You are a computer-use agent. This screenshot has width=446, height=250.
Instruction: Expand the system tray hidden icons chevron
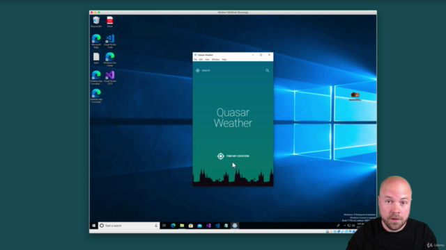click(344, 226)
